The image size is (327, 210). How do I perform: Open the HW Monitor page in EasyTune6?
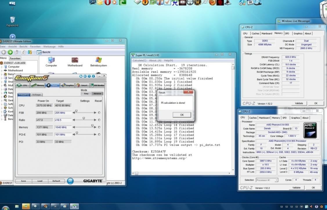click(x=97, y=85)
